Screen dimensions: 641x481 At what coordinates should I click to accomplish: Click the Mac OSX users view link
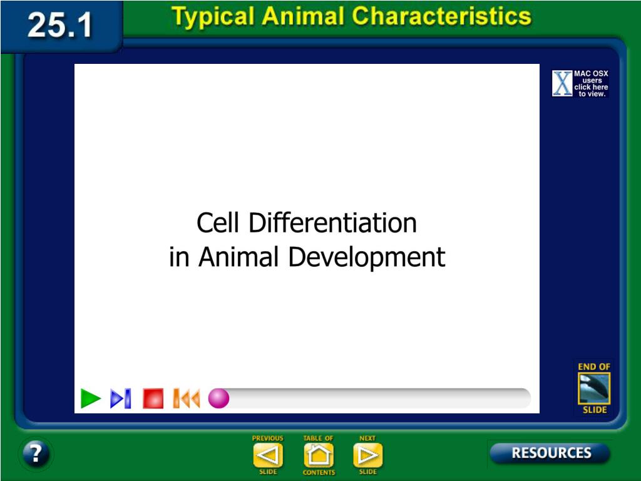pos(580,83)
